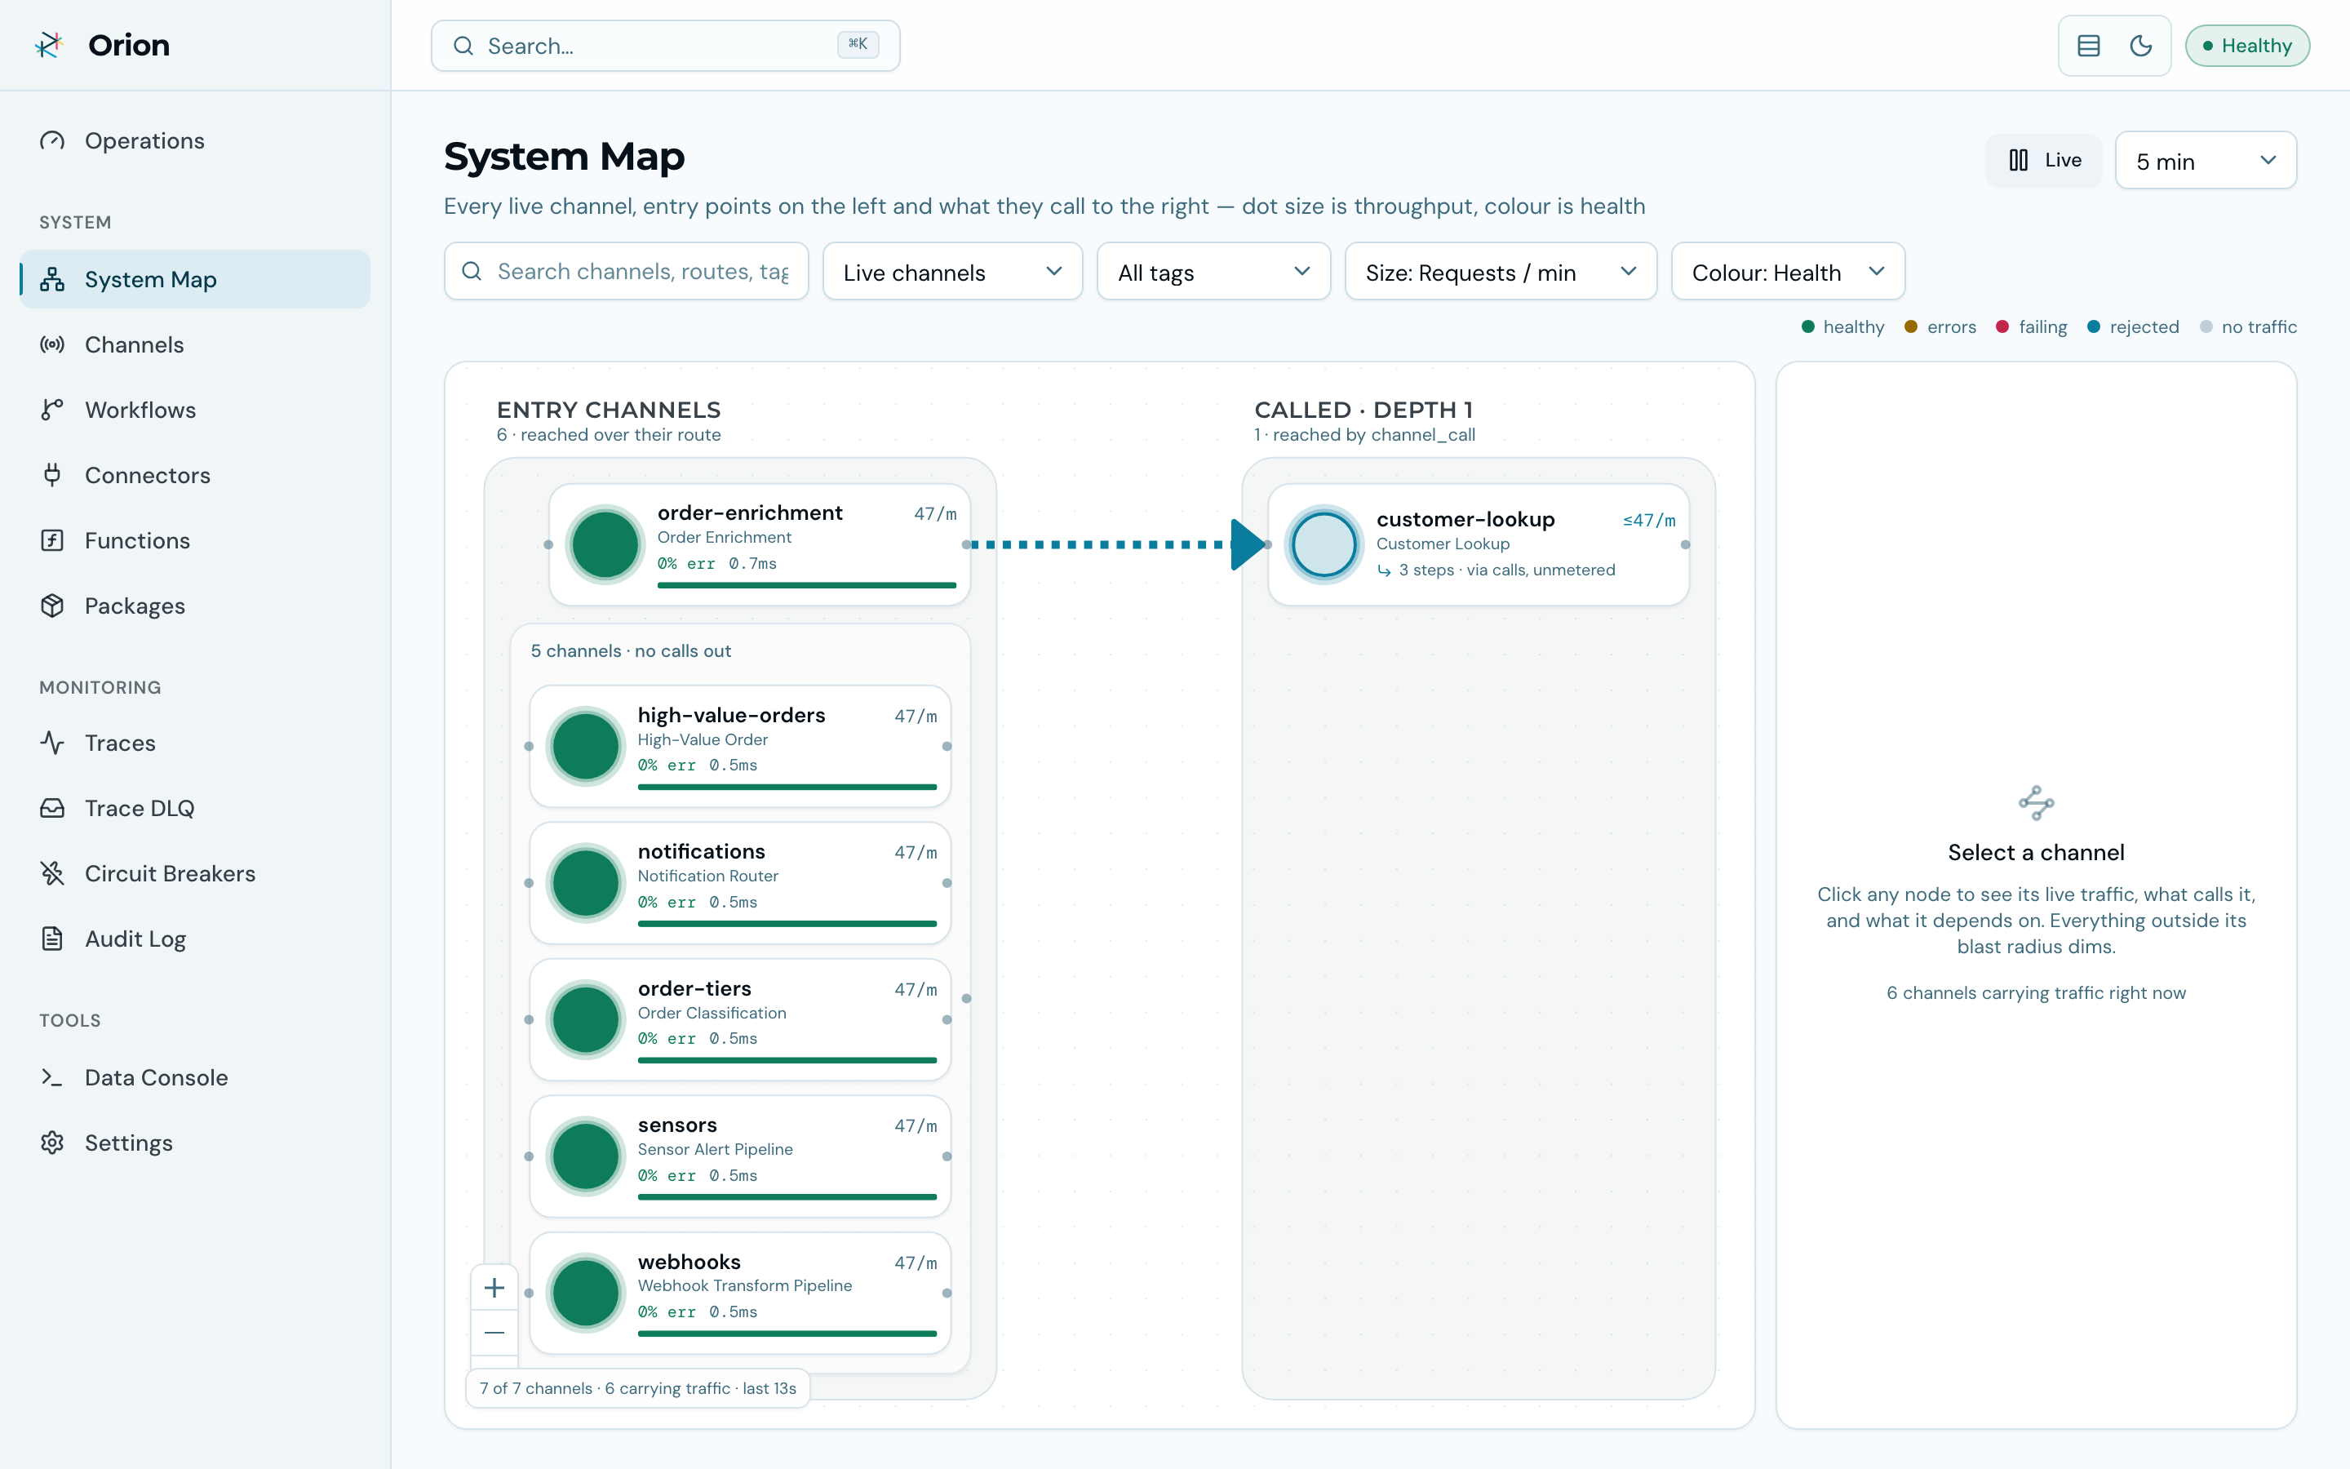Click the Orion logo icon
This screenshot has height=1469, width=2350.
(x=50, y=45)
